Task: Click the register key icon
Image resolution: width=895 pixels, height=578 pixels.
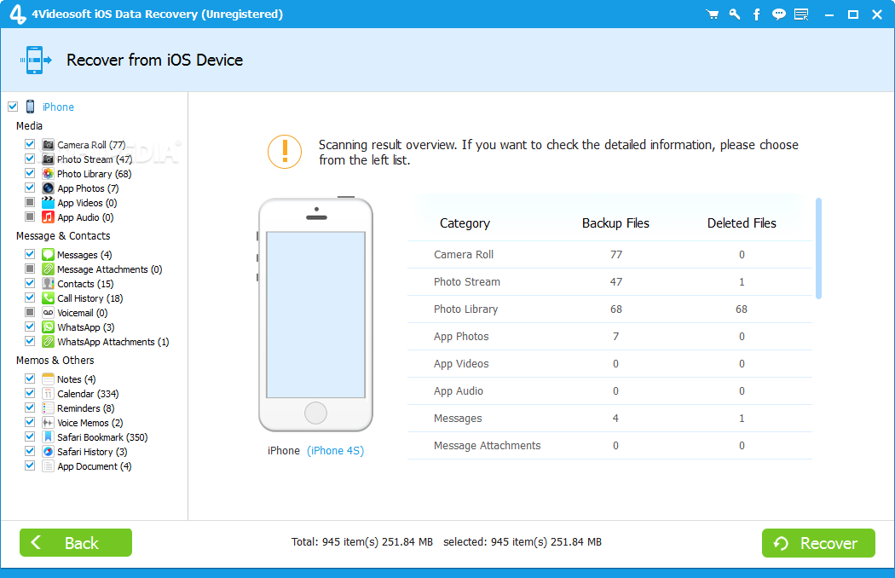Action: 735,14
